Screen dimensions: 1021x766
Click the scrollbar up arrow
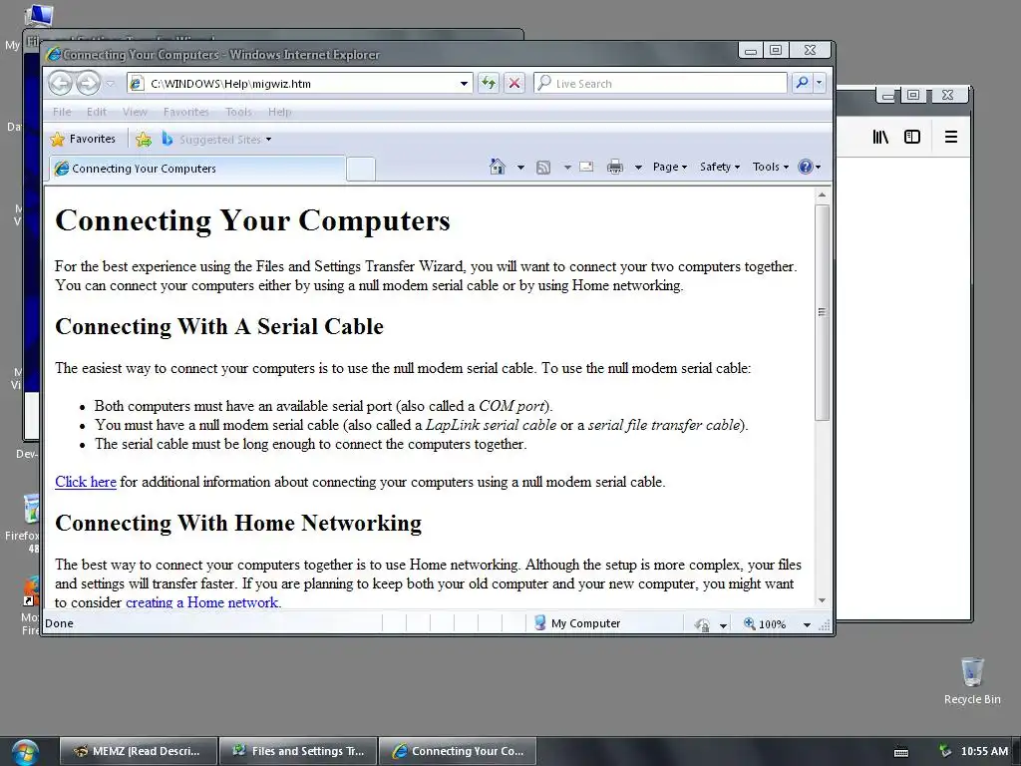822,194
